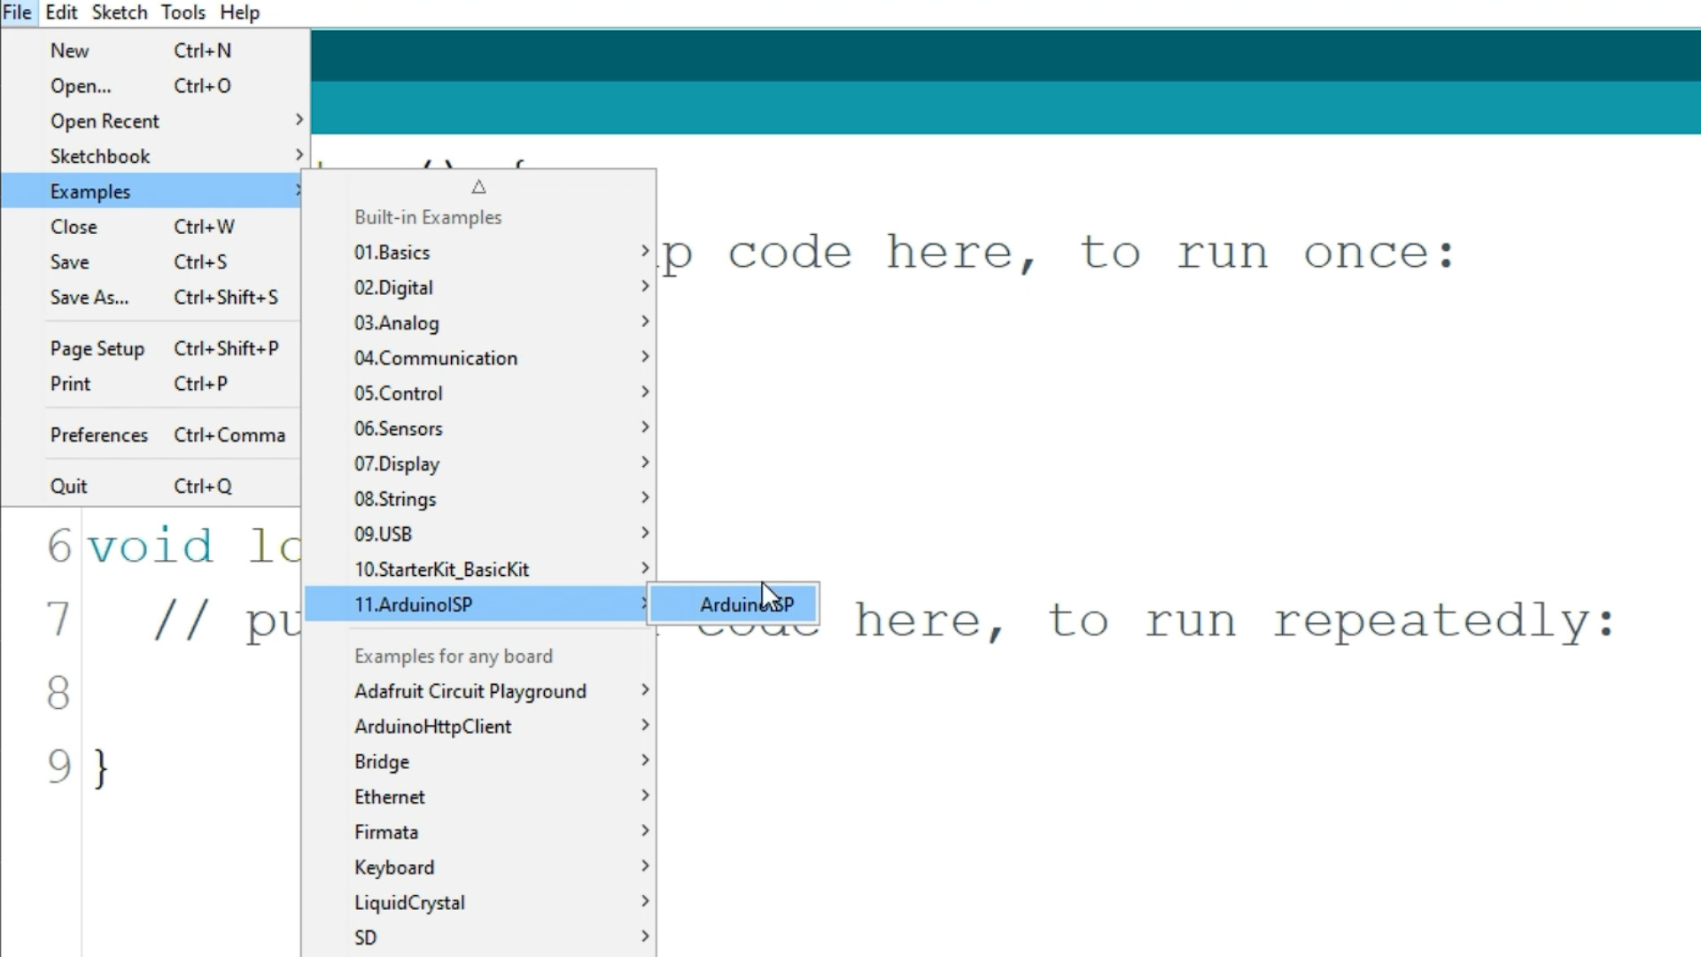Click 'once:' in the setup comment
The height and width of the screenshot is (957, 1701).
click(x=1379, y=253)
